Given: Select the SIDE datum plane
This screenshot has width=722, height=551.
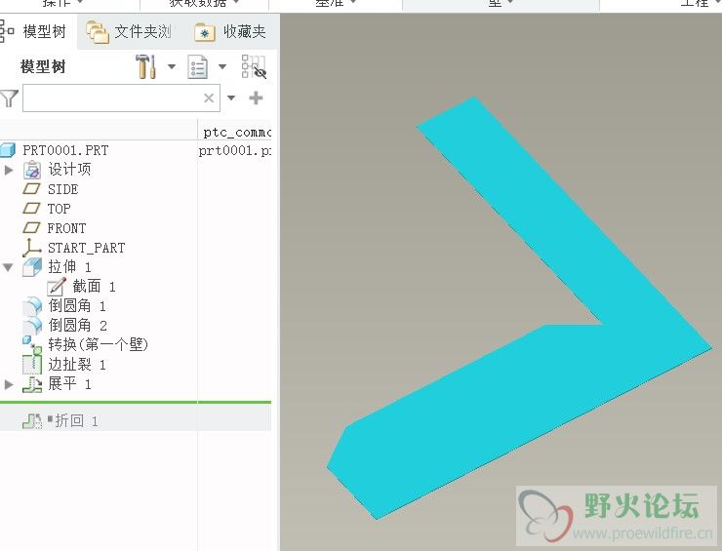Looking at the screenshot, I should pyautogui.click(x=62, y=189).
